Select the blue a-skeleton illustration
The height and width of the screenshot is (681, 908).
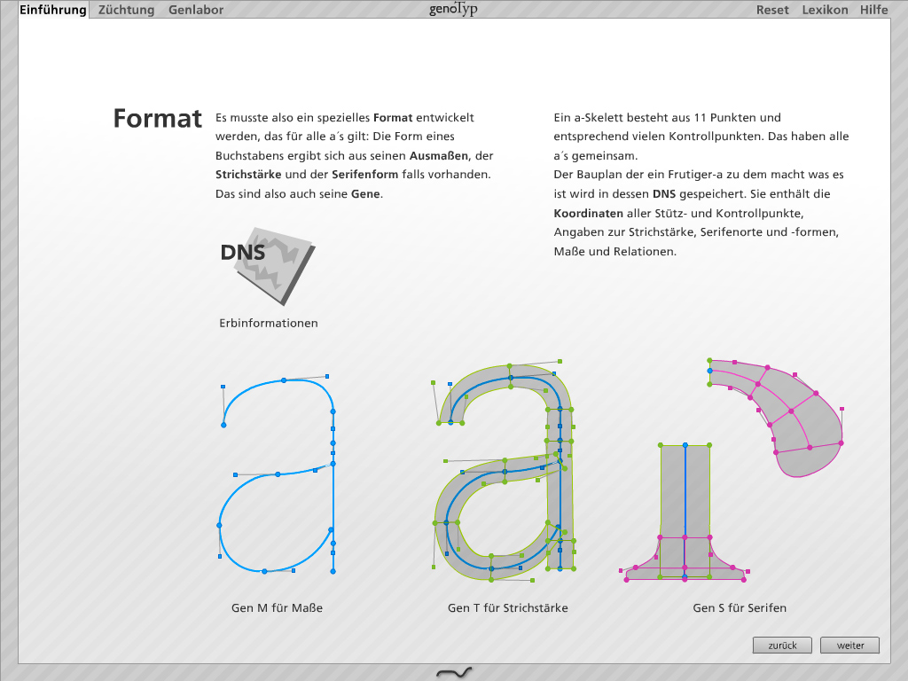[x=277, y=474]
